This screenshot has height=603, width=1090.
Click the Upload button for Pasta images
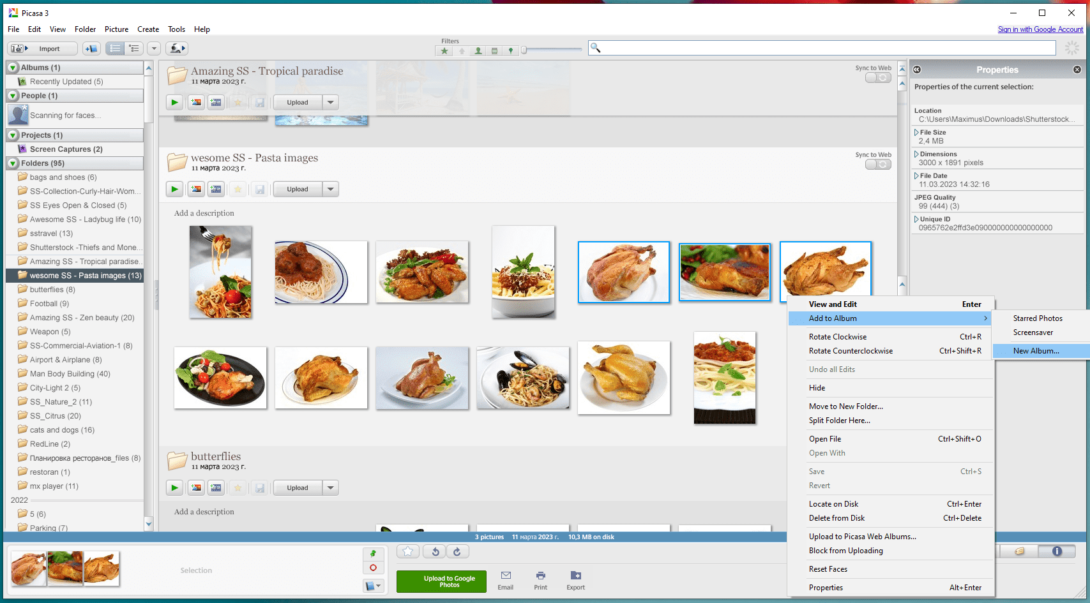(x=298, y=189)
